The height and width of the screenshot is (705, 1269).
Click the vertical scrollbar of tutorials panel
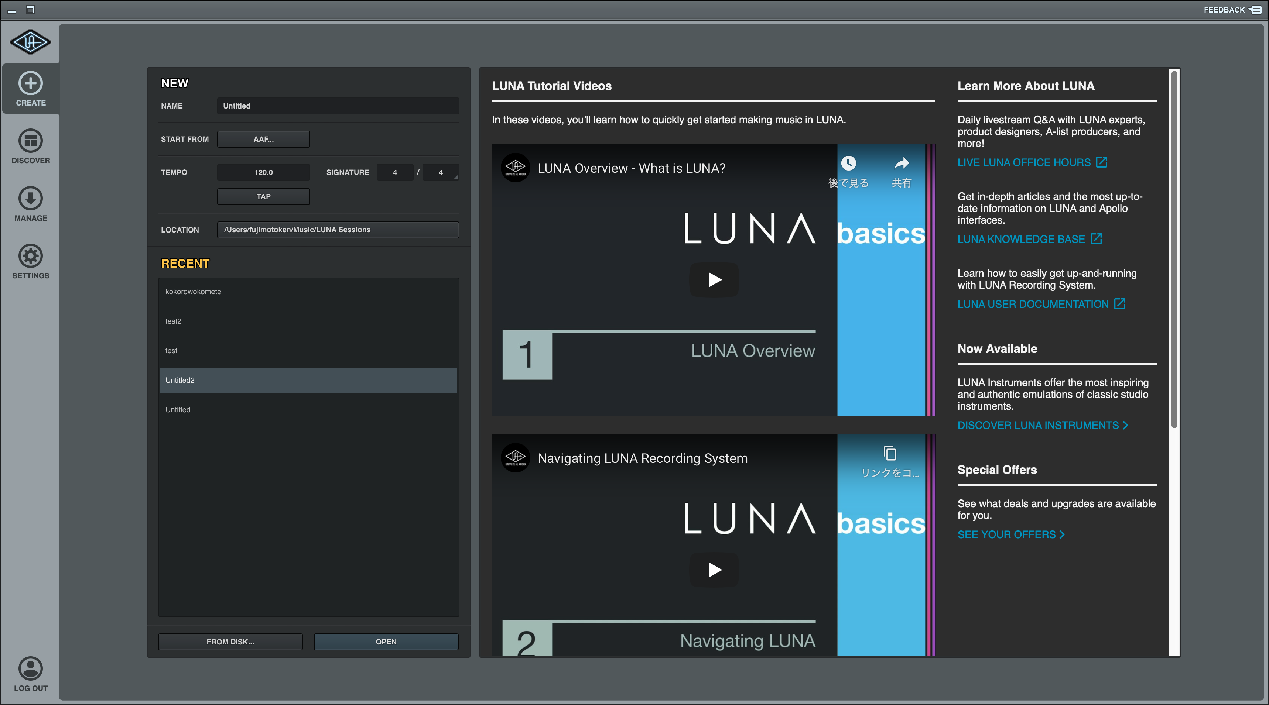(x=1174, y=249)
